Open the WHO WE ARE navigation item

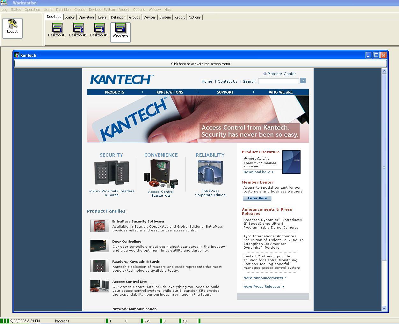(x=281, y=92)
